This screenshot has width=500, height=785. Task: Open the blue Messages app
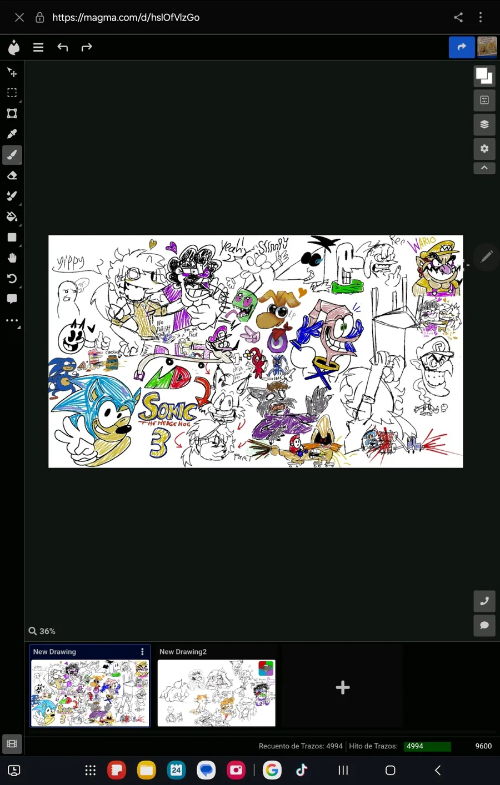pos(206,770)
